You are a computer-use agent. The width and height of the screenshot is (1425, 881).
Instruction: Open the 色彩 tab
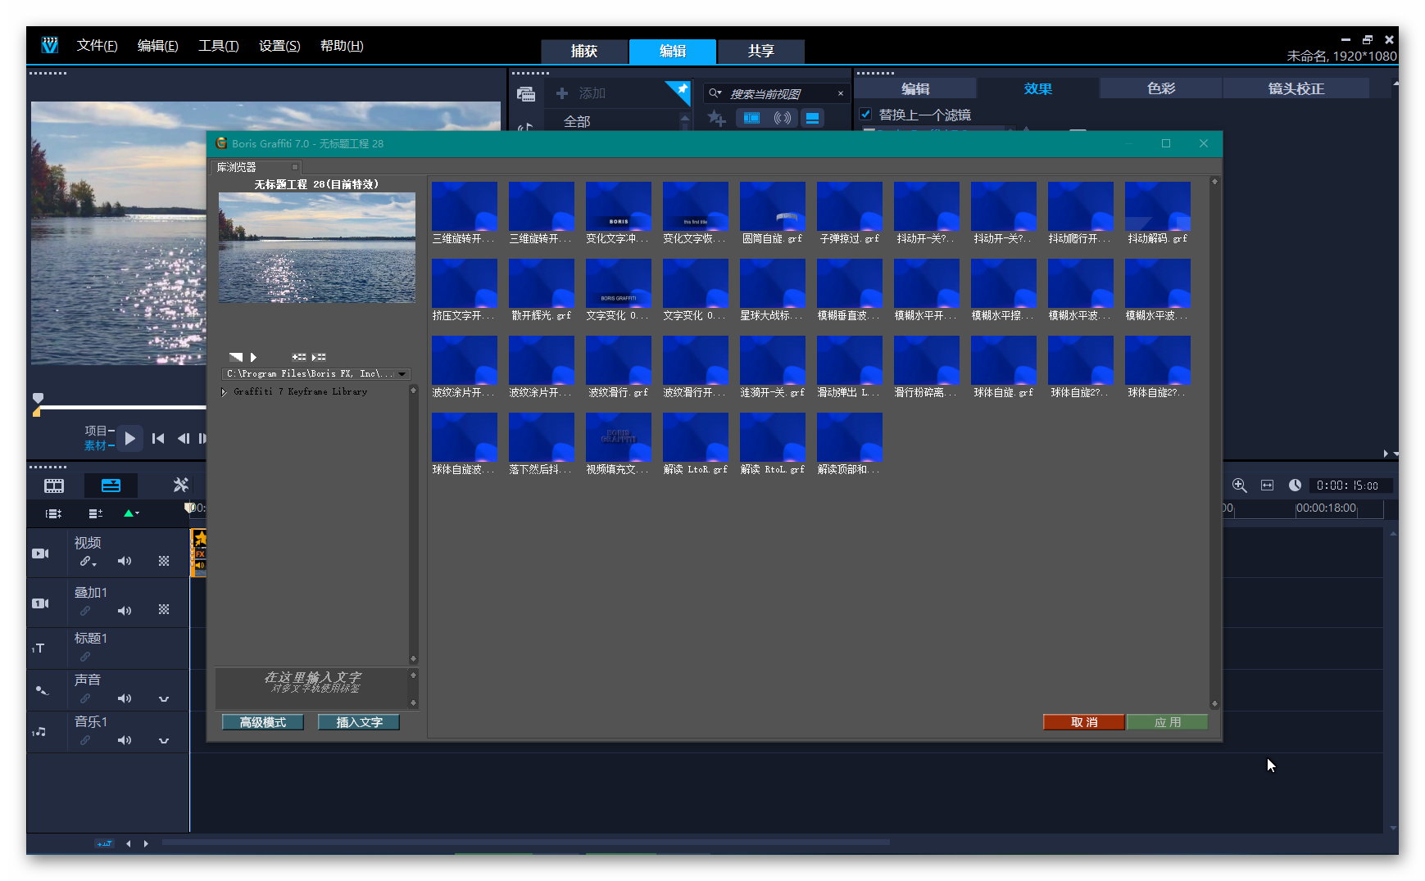[x=1160, y=88]
